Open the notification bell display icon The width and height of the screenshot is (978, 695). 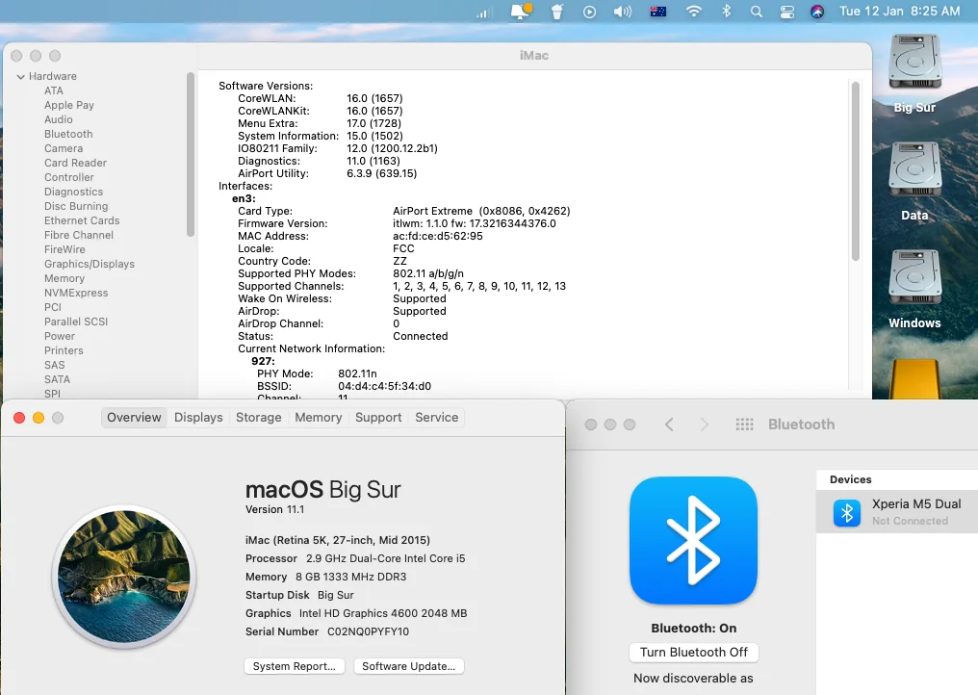pyautogui.click(x=521, y=11)
